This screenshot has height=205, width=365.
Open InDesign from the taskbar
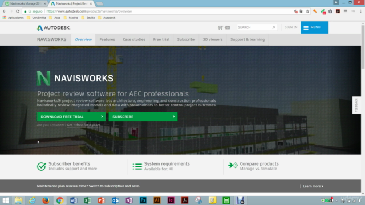click(171, 200)
